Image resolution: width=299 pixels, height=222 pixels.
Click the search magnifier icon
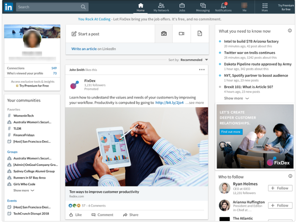tap(83, 7)
